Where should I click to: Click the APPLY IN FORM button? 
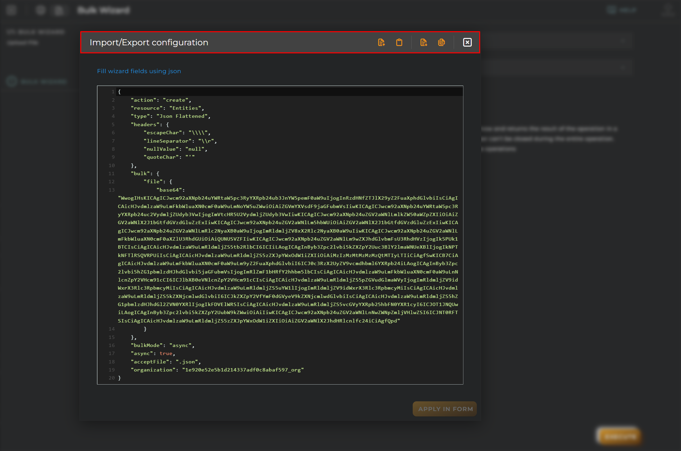click(x=445, y=409)
